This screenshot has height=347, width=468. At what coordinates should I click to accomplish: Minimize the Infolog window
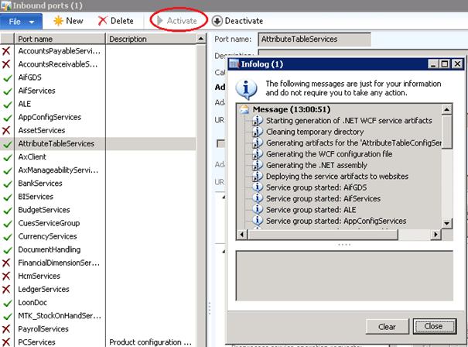tap(433, 64)
